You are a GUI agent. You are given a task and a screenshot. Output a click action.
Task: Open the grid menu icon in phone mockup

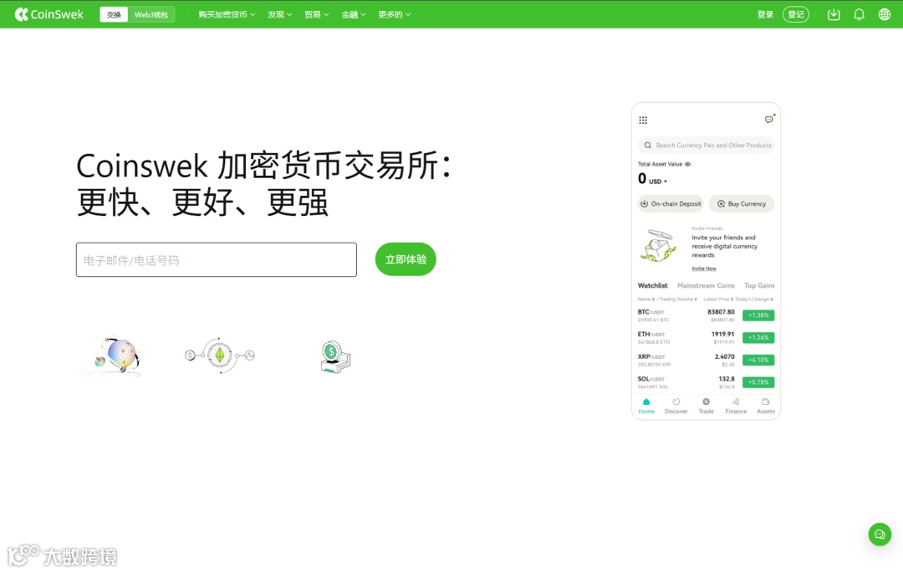[643, 120]
